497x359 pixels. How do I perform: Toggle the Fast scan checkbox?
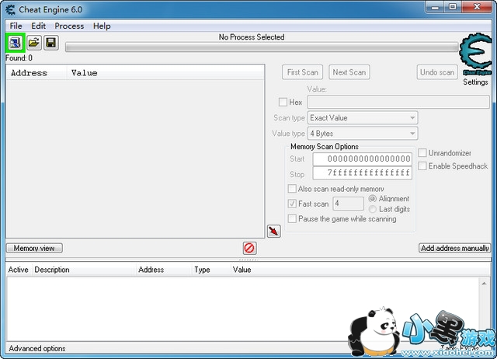pyautogui.click(x=292, y=204)
